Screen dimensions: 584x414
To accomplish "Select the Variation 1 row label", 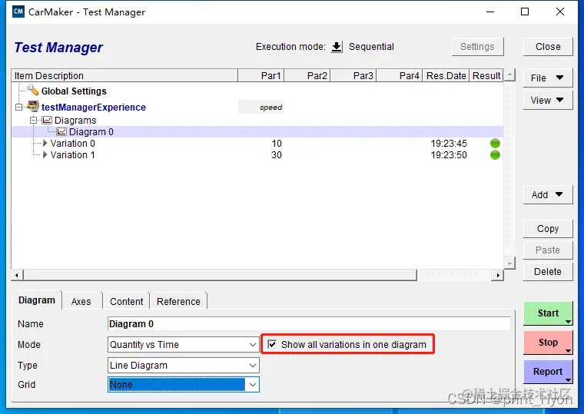I will (73, 155).
